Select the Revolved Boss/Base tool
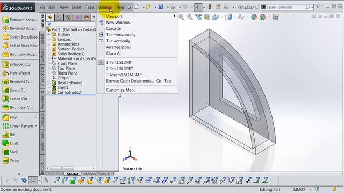This screenshot has height=193, width=344. 19,28
